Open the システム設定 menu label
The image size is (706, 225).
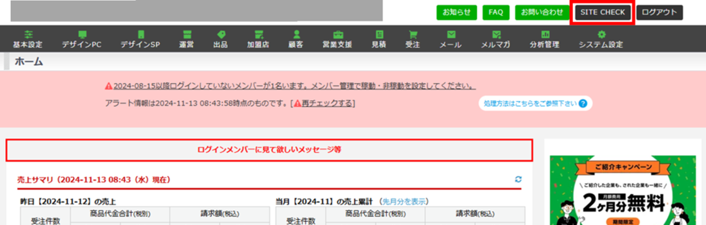pos(601,44)
